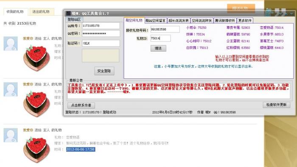Screen dimensions: 297x167
Task: Focus the 礼物ID input field
Action: [160, 38]
